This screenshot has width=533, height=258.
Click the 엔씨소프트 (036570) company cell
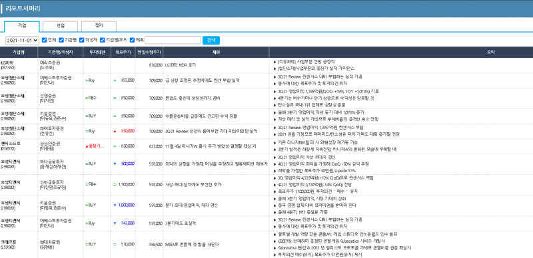pos(19,146)
